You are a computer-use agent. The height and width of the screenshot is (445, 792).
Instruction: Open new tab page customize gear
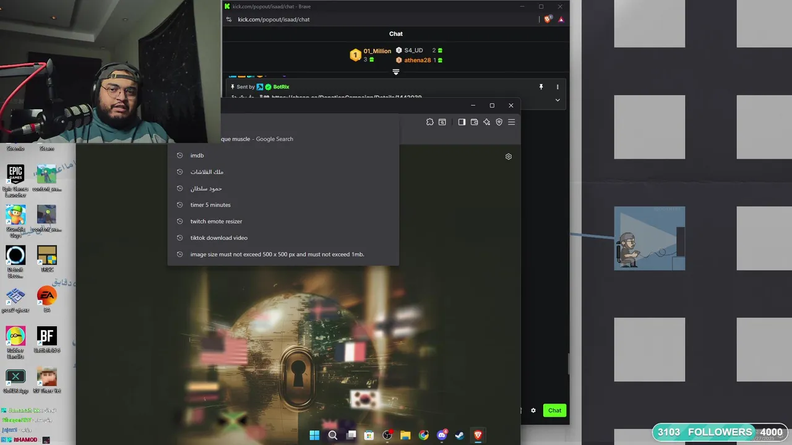[x=509, y=156]
